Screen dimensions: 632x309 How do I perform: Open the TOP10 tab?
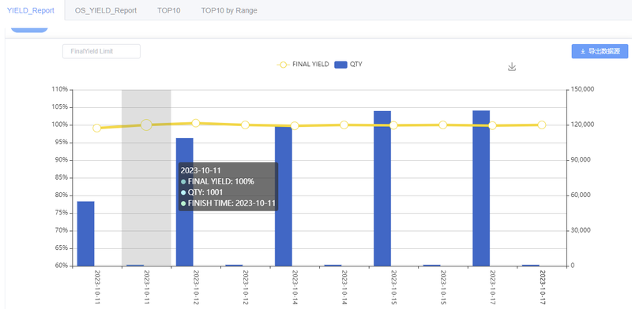click(169, 10)
